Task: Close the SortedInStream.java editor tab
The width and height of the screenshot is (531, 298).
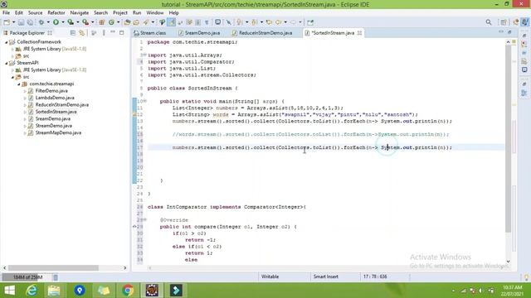Action: (359, 33)
